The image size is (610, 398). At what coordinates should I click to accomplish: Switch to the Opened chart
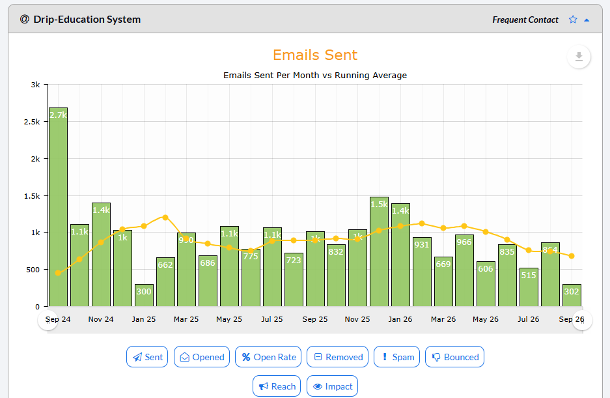click(x=202, y=357)
